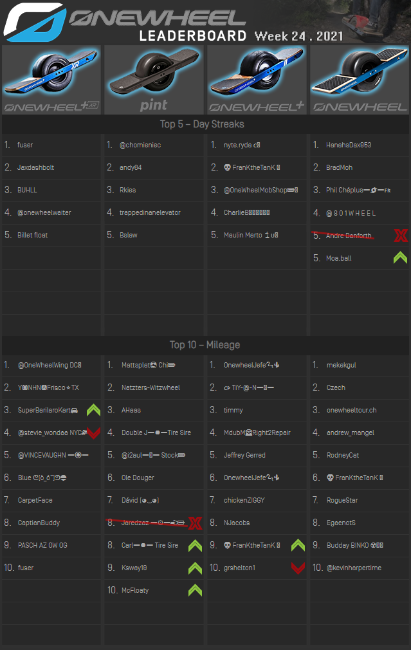Click green up arrow next to Carl Tire Sire
This screenshot has width=411, height=650.
coord(195,545)
